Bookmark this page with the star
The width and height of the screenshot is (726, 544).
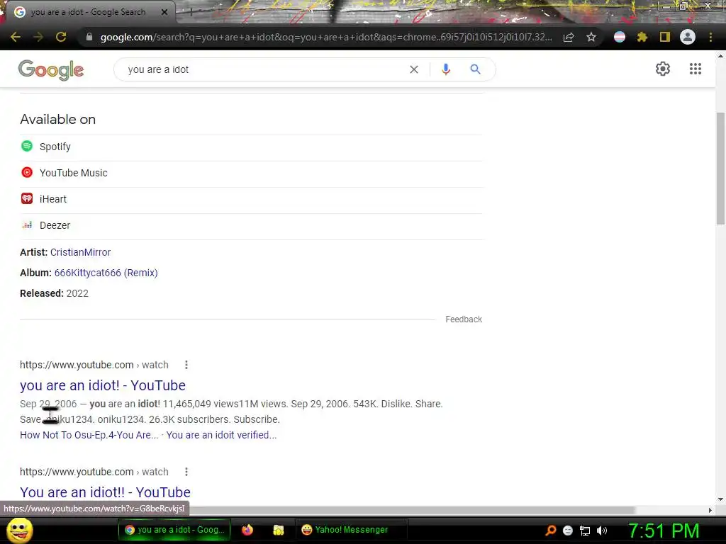[591, 37]
